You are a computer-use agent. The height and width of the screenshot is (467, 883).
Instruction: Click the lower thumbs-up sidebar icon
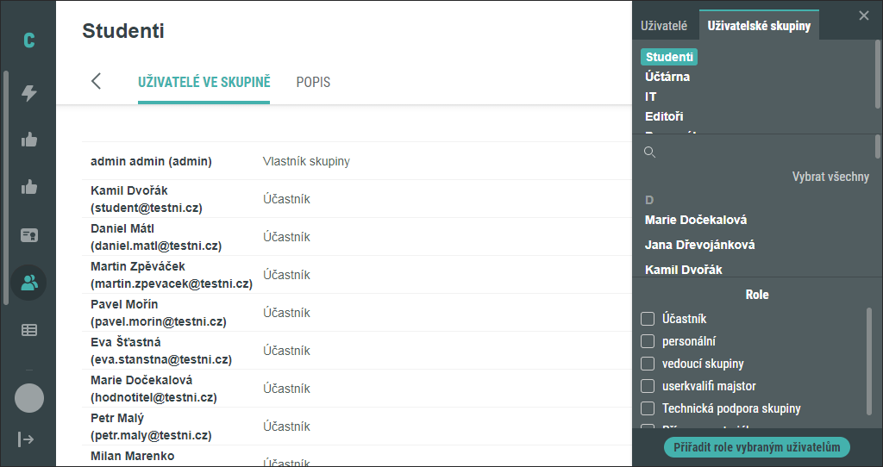pyautogui.click(x=29, y=187)
